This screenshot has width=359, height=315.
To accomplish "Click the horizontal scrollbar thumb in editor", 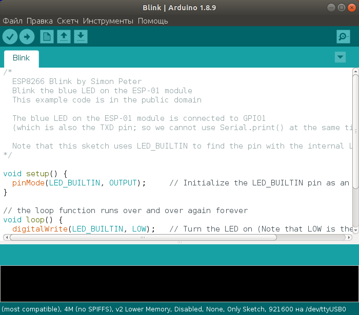I will (x=143, y=238).
